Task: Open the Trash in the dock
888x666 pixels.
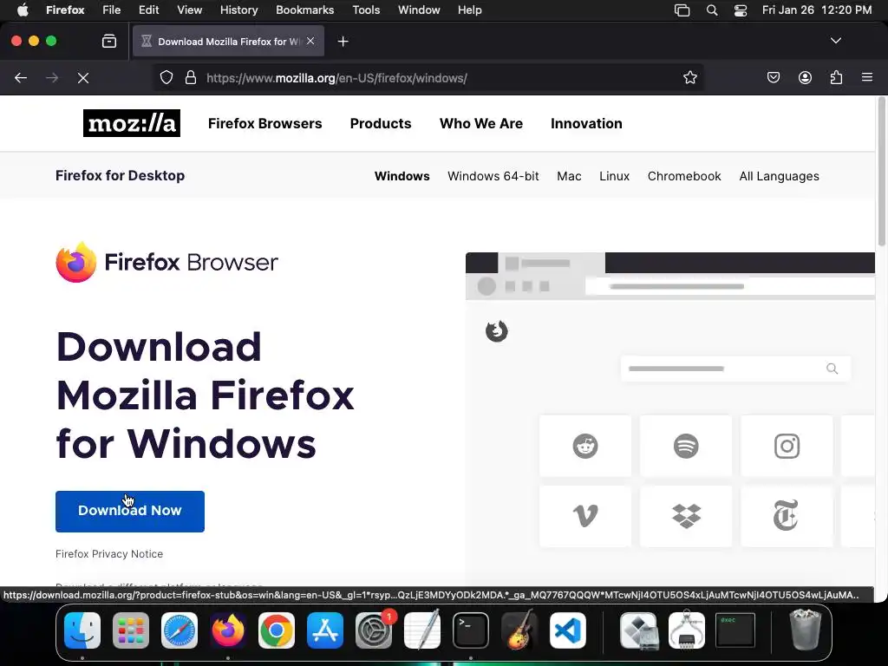Action: pyautogui.click(x=805, y=630)
